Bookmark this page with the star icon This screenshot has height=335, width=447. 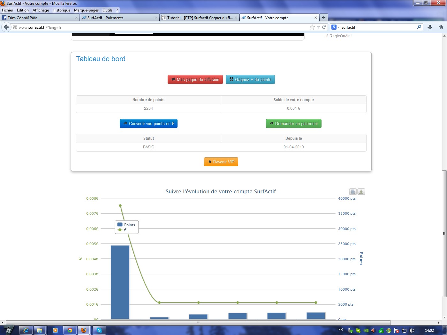click(312, 27)
